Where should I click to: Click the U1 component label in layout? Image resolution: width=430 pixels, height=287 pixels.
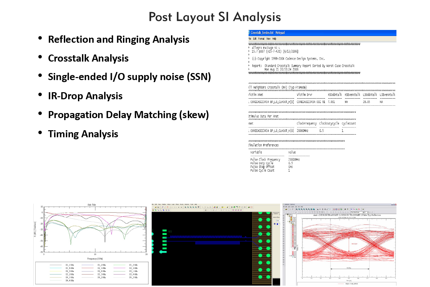170,231
